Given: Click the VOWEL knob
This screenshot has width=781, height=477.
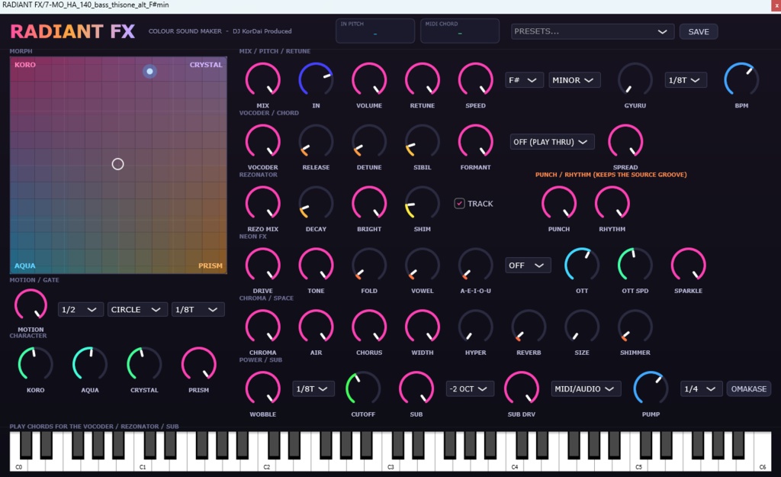Looking at the screenshot, I should point(423,265).
